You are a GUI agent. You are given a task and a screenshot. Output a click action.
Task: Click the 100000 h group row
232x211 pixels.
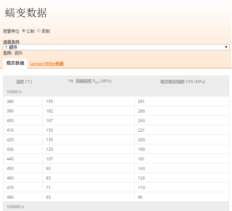tap(15, 207)
